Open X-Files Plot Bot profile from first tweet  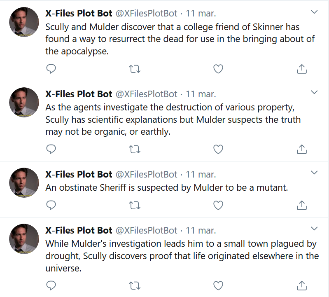coord(79,14)
